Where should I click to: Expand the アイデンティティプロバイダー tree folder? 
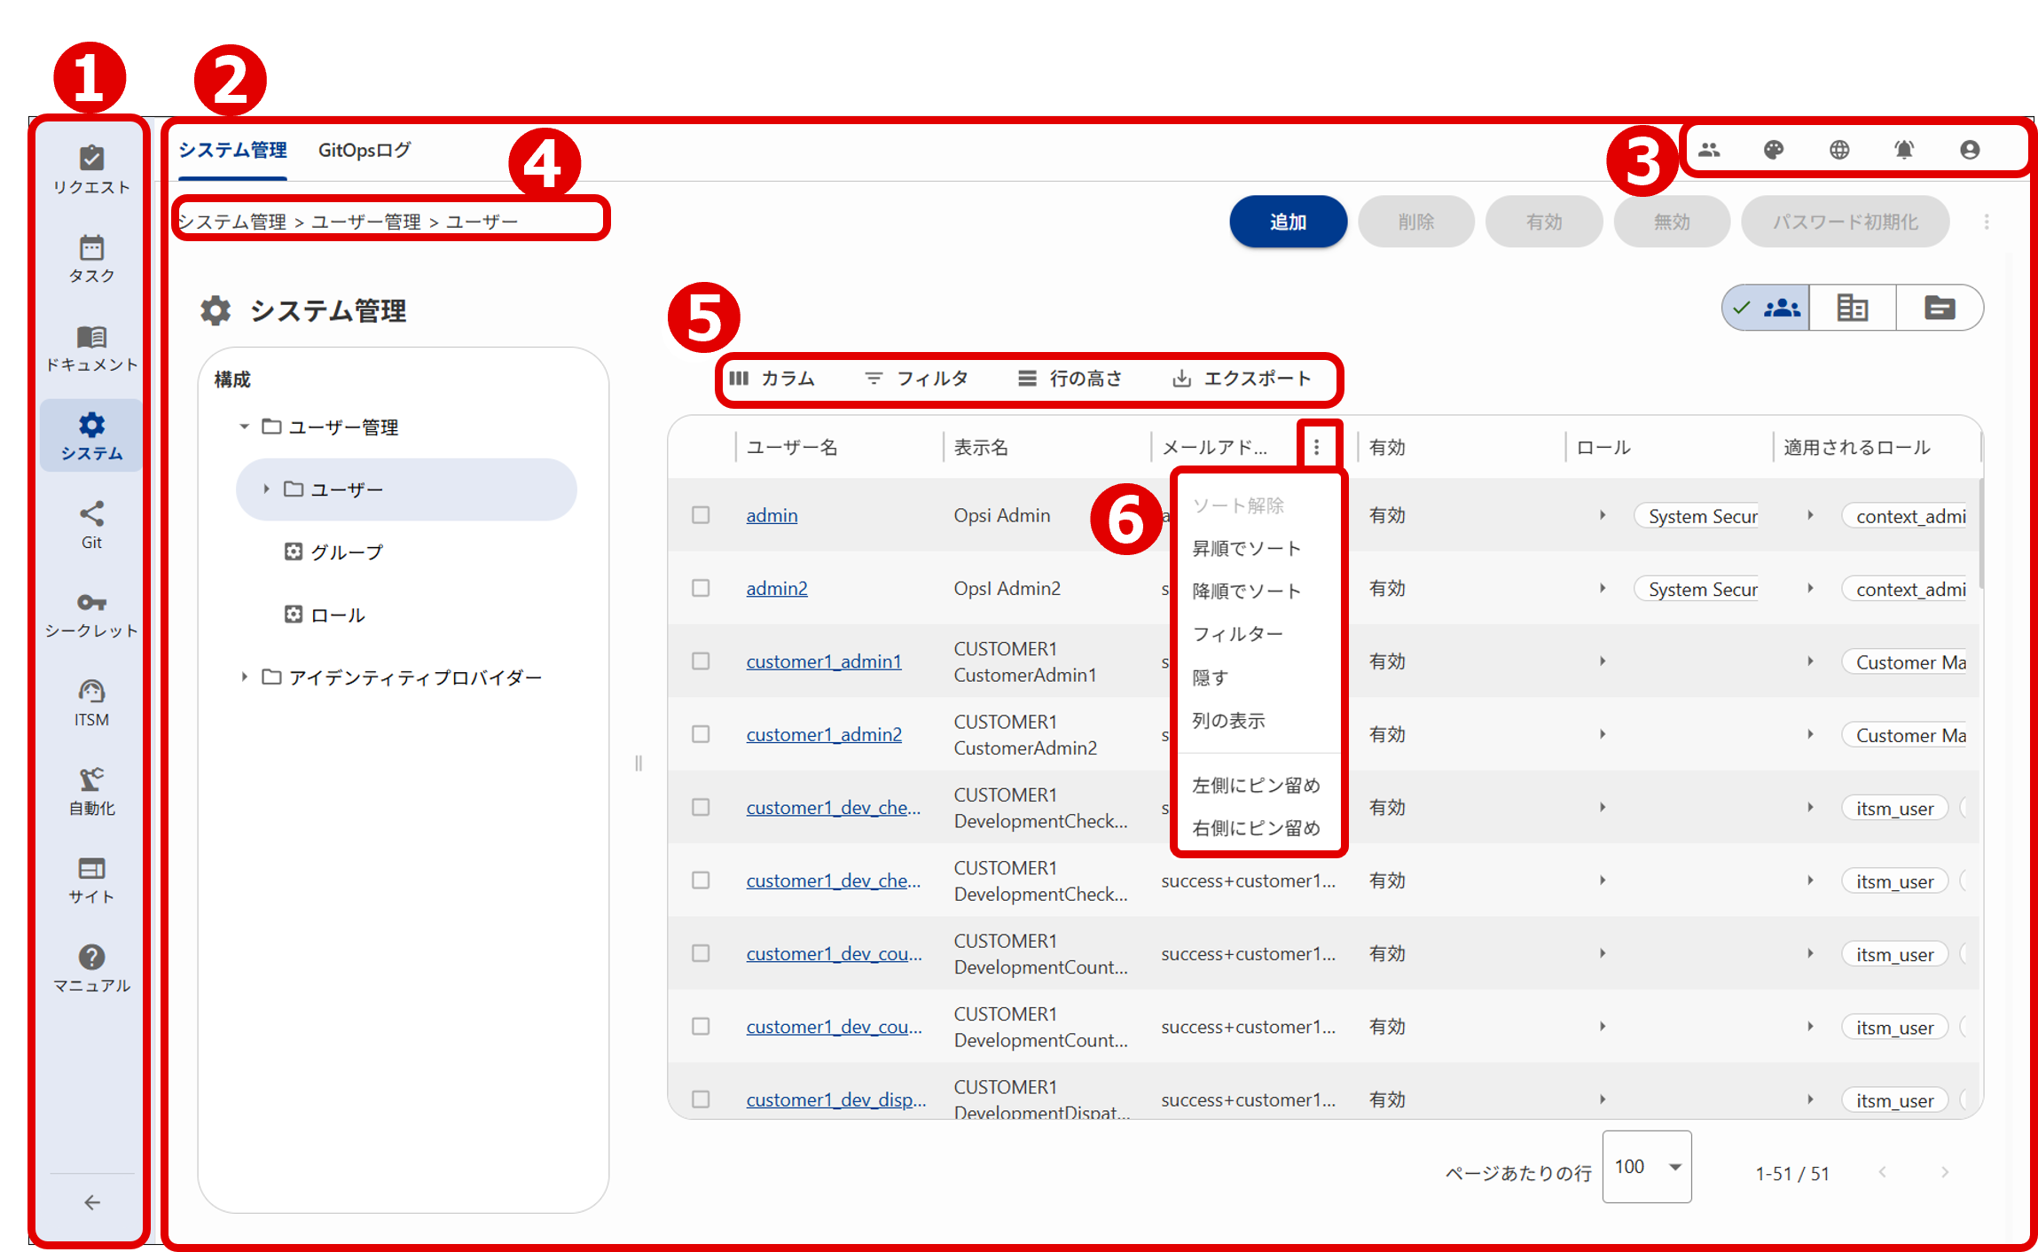pyautogui.click(x=245, y=677)
